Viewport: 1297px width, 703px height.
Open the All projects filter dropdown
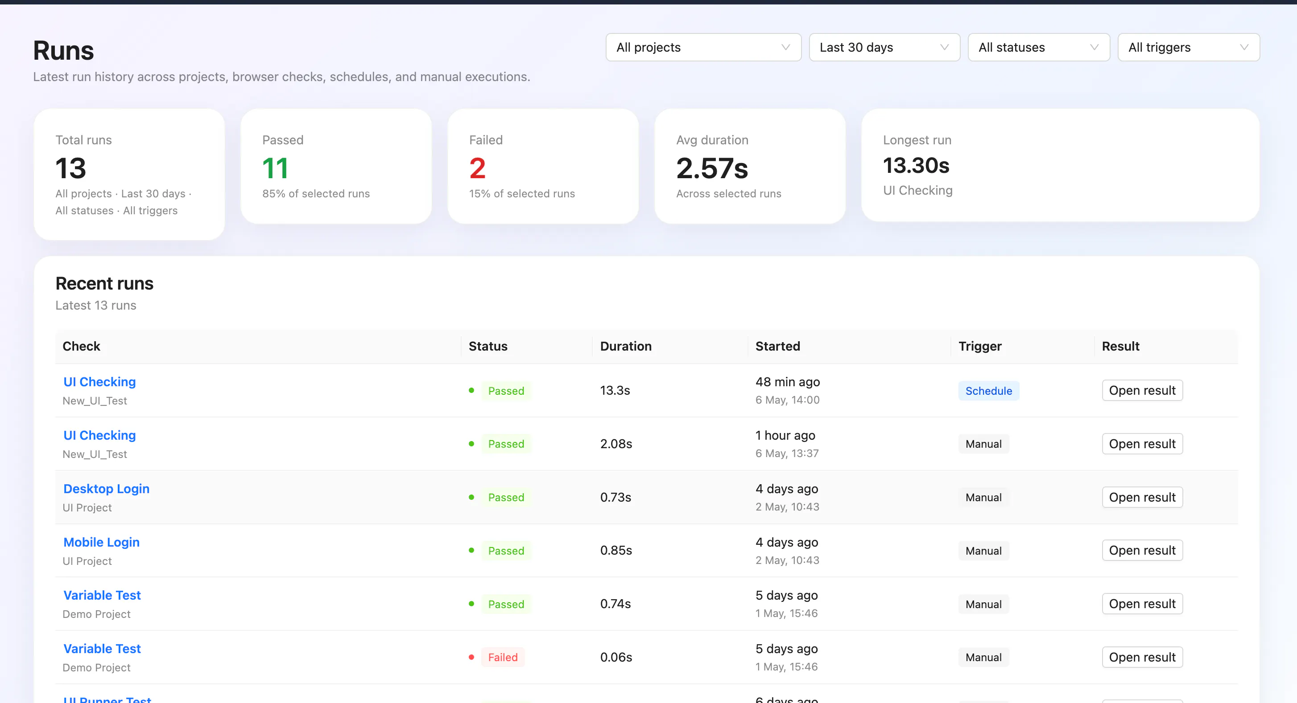pos(703,47)
